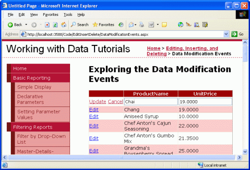Click the horizontal scrollbar left arrow

[5, 157]
